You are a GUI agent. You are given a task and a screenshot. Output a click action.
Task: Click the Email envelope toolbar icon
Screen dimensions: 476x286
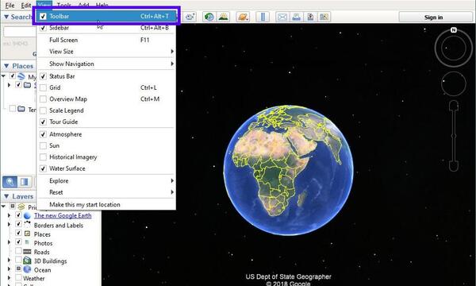pos(282,17)
